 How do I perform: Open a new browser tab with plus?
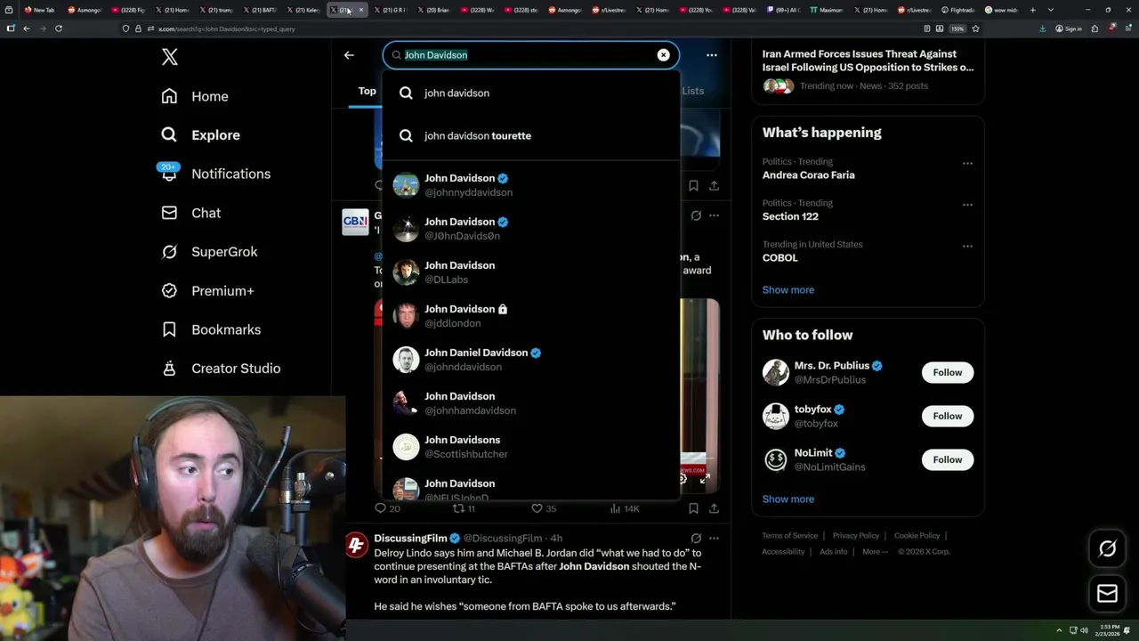[x=1032, y=10]
